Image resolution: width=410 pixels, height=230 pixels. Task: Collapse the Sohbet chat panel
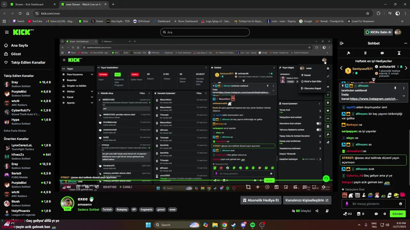point(341,43)
